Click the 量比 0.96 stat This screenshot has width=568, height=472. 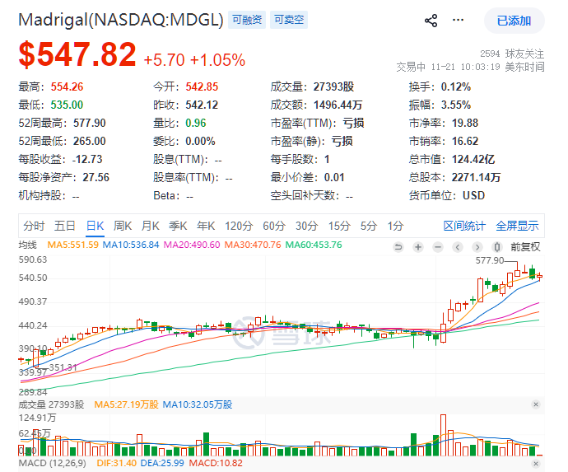(179, 124)
